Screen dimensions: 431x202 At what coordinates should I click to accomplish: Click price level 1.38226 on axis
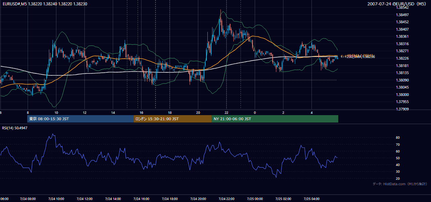pos(403,58)
